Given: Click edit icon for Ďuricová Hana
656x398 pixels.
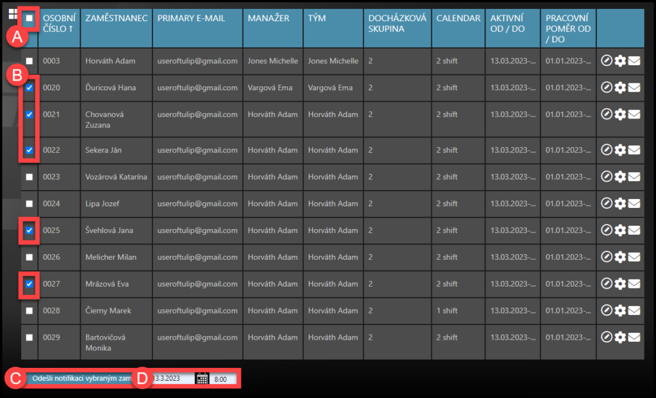Looking at the screenshot, I should tap(606, 88).
